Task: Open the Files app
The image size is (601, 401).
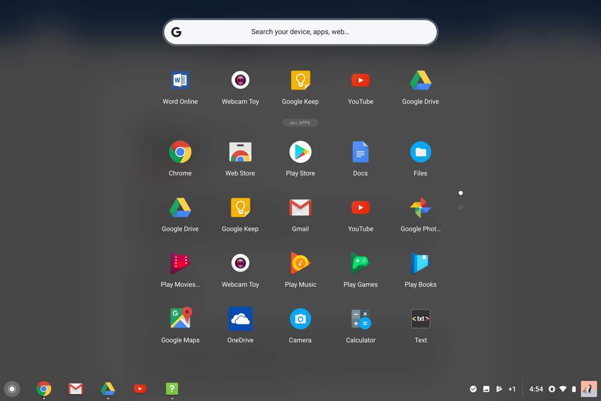Action: pos(421,151)
